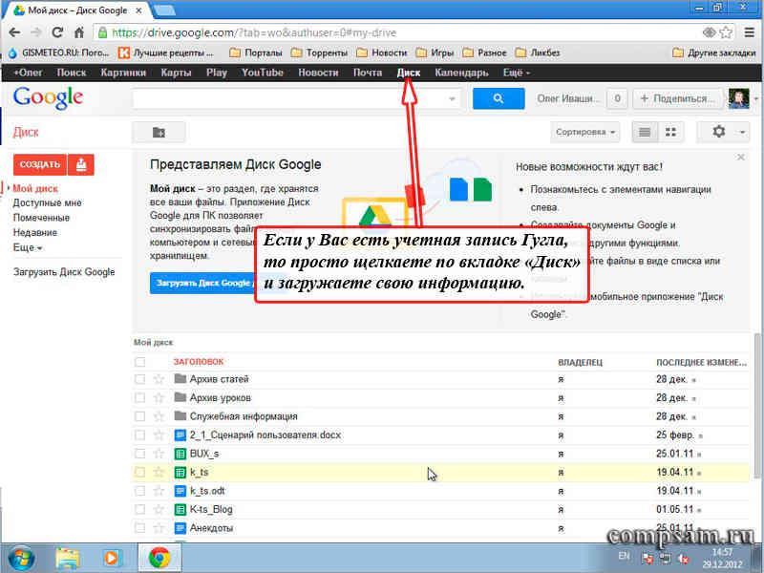Check the Архив статей row checkbox

pos(139,379)
